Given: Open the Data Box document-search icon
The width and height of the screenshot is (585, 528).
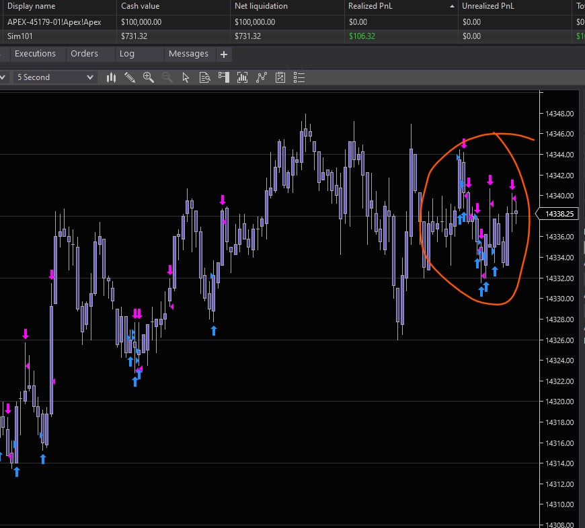Looking at the screenshot, I should 205,77.
